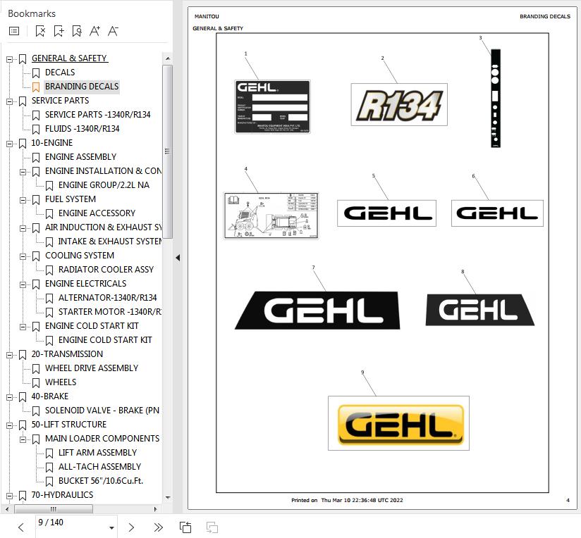Click the GEHL nameplate decal item 1

272,106
